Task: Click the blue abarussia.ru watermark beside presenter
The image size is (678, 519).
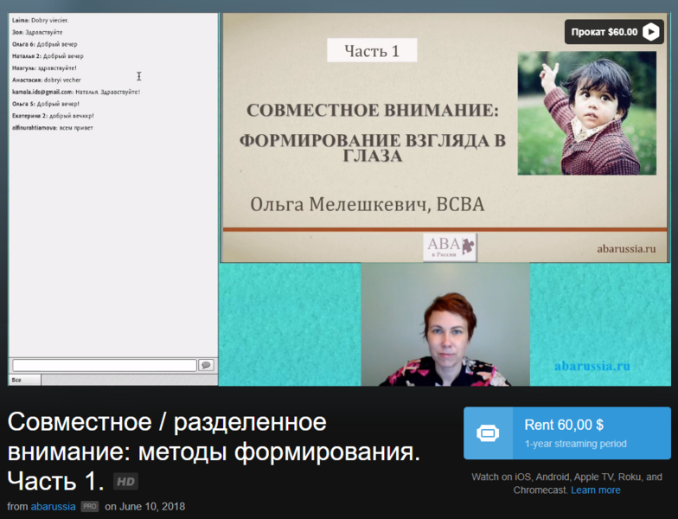Action: tap(592, 366)
